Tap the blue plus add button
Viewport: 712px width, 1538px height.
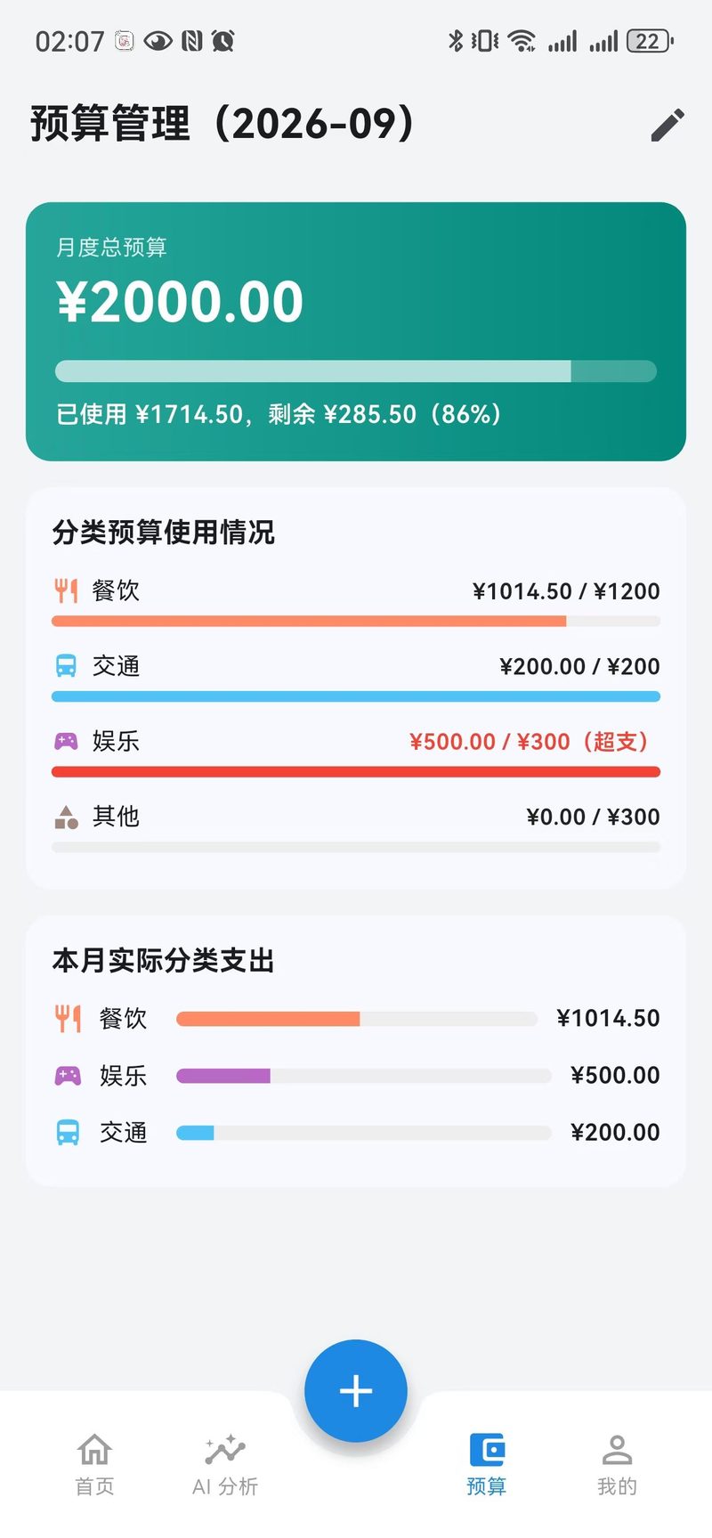click(x=356, y=1390)
